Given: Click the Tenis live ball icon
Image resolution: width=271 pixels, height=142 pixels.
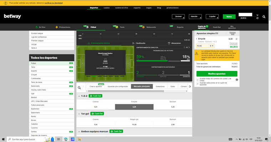Looking at the screenshot, I should [x=117, y=27].
